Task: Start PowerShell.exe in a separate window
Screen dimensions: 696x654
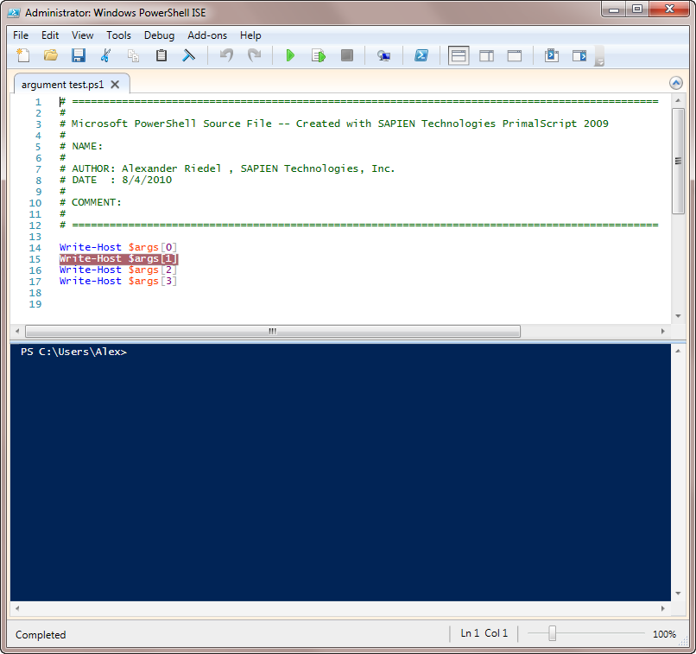Action: tap(421, 55)
